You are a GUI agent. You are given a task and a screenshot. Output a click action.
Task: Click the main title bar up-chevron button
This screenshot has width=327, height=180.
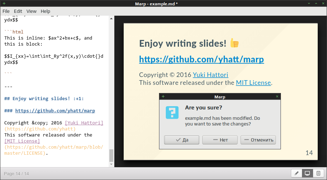[316, 4]
